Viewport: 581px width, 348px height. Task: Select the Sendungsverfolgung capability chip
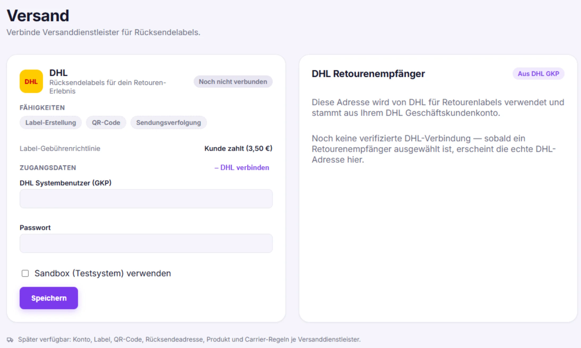[x=168, y=122]
